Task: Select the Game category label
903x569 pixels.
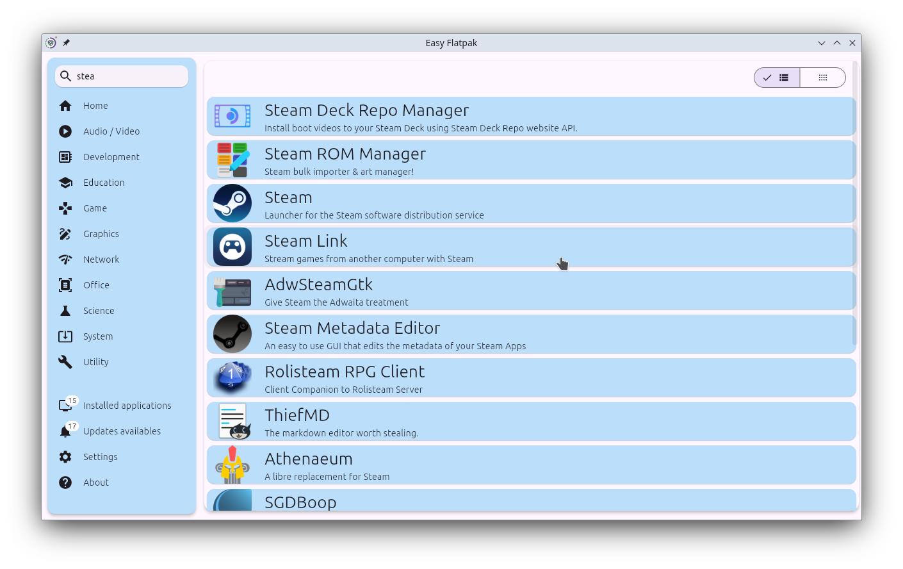Action: pyautogui.click(x=95, y=208)
